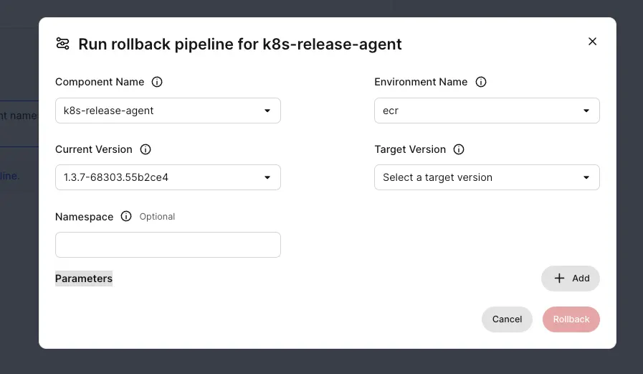Show info for Component Name
This screenshot has width=643, height=374.
(157, 82)
